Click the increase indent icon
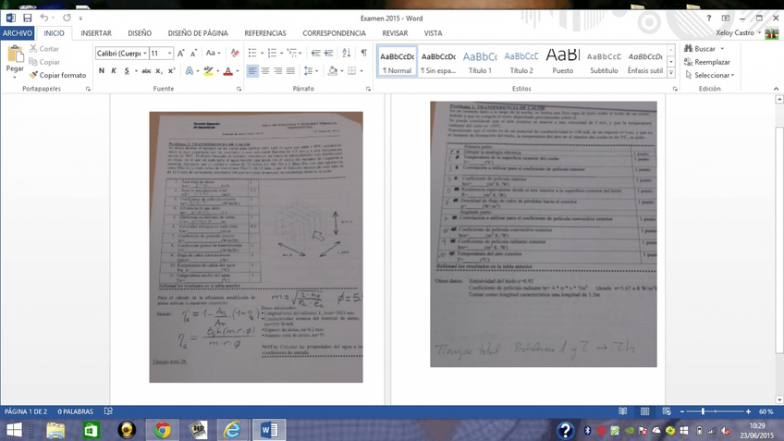Viewport: 784px width, 441px height. [x=328, y=54]
